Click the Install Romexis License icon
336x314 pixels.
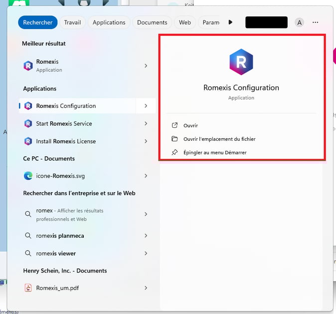click(x=28, y=141)
